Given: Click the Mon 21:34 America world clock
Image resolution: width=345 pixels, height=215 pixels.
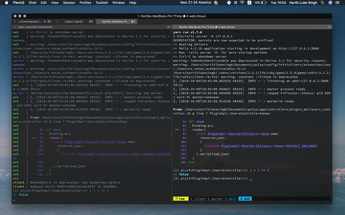Looking at the screenshot, I should 196,3.
